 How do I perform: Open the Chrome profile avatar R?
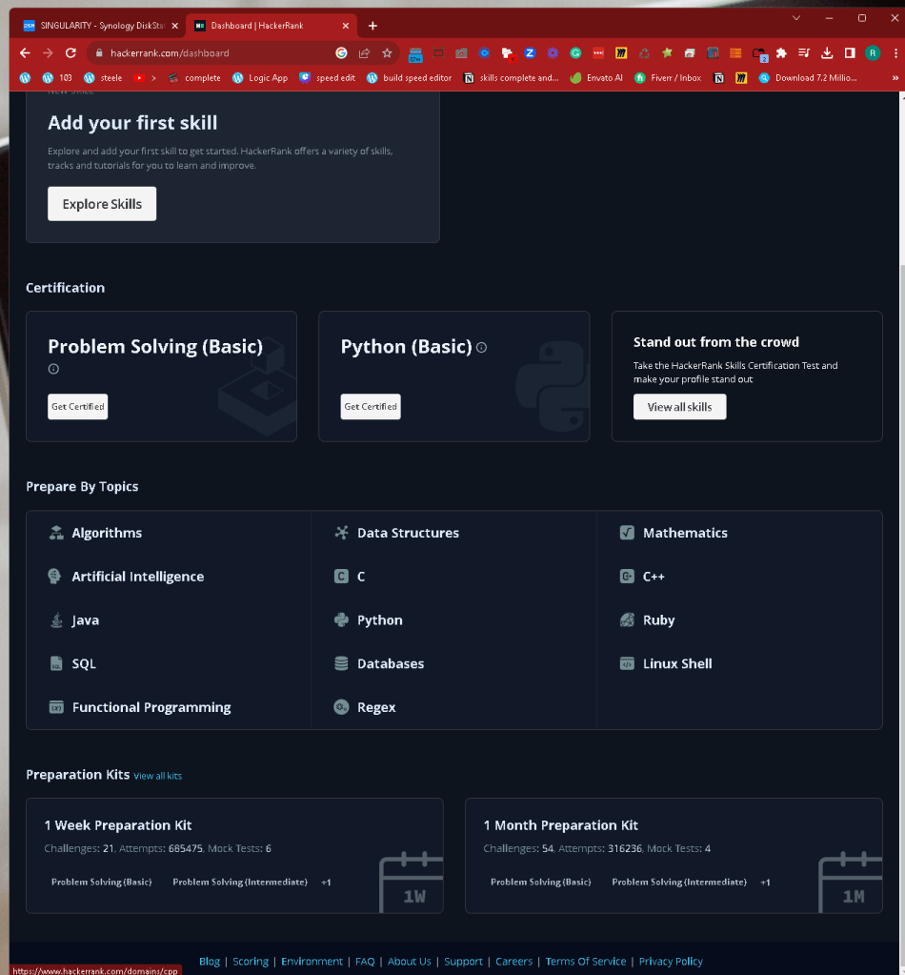click(873, 52)
